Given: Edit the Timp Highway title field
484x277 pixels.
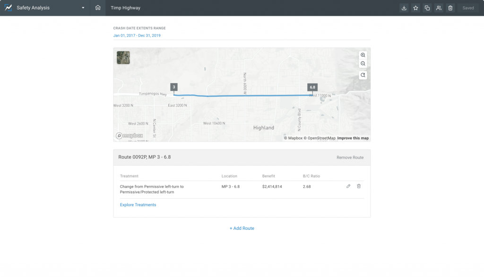Looking at the screenshot, I should click(x=126, y=8).
